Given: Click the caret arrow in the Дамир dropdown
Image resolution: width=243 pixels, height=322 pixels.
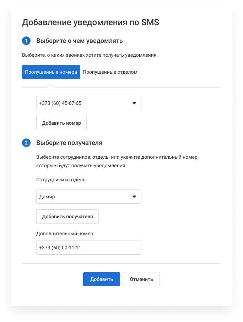Looking at the screenshot, I should [134, 197].
